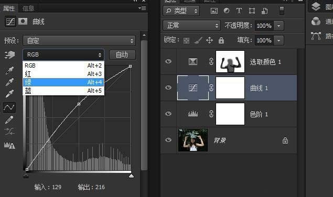Click the 色阶 1 layer mask thumbnail
333x197 pixels.
coord(230,114)
